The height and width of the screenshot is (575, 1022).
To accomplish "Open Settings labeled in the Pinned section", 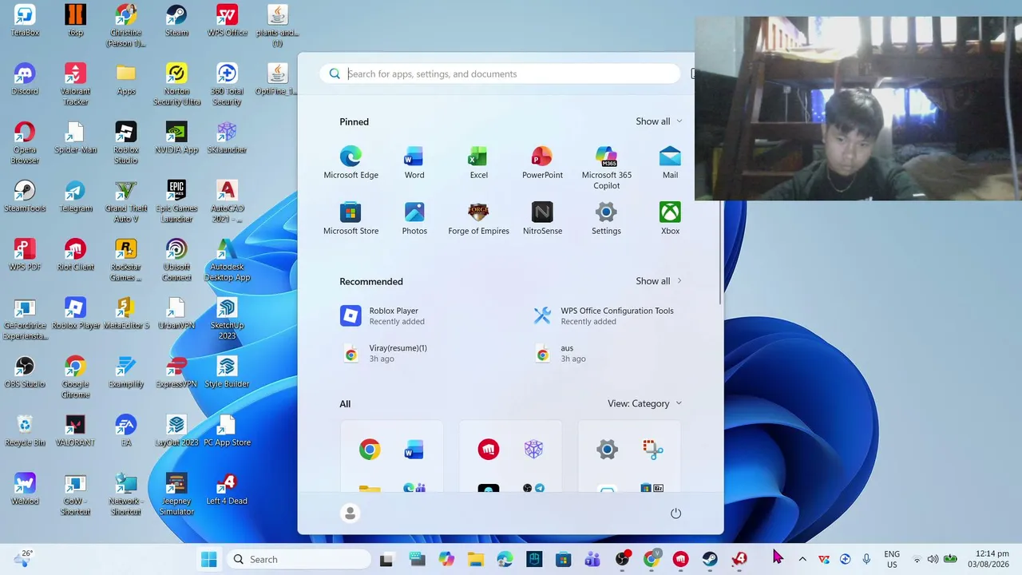I will 606,218.
